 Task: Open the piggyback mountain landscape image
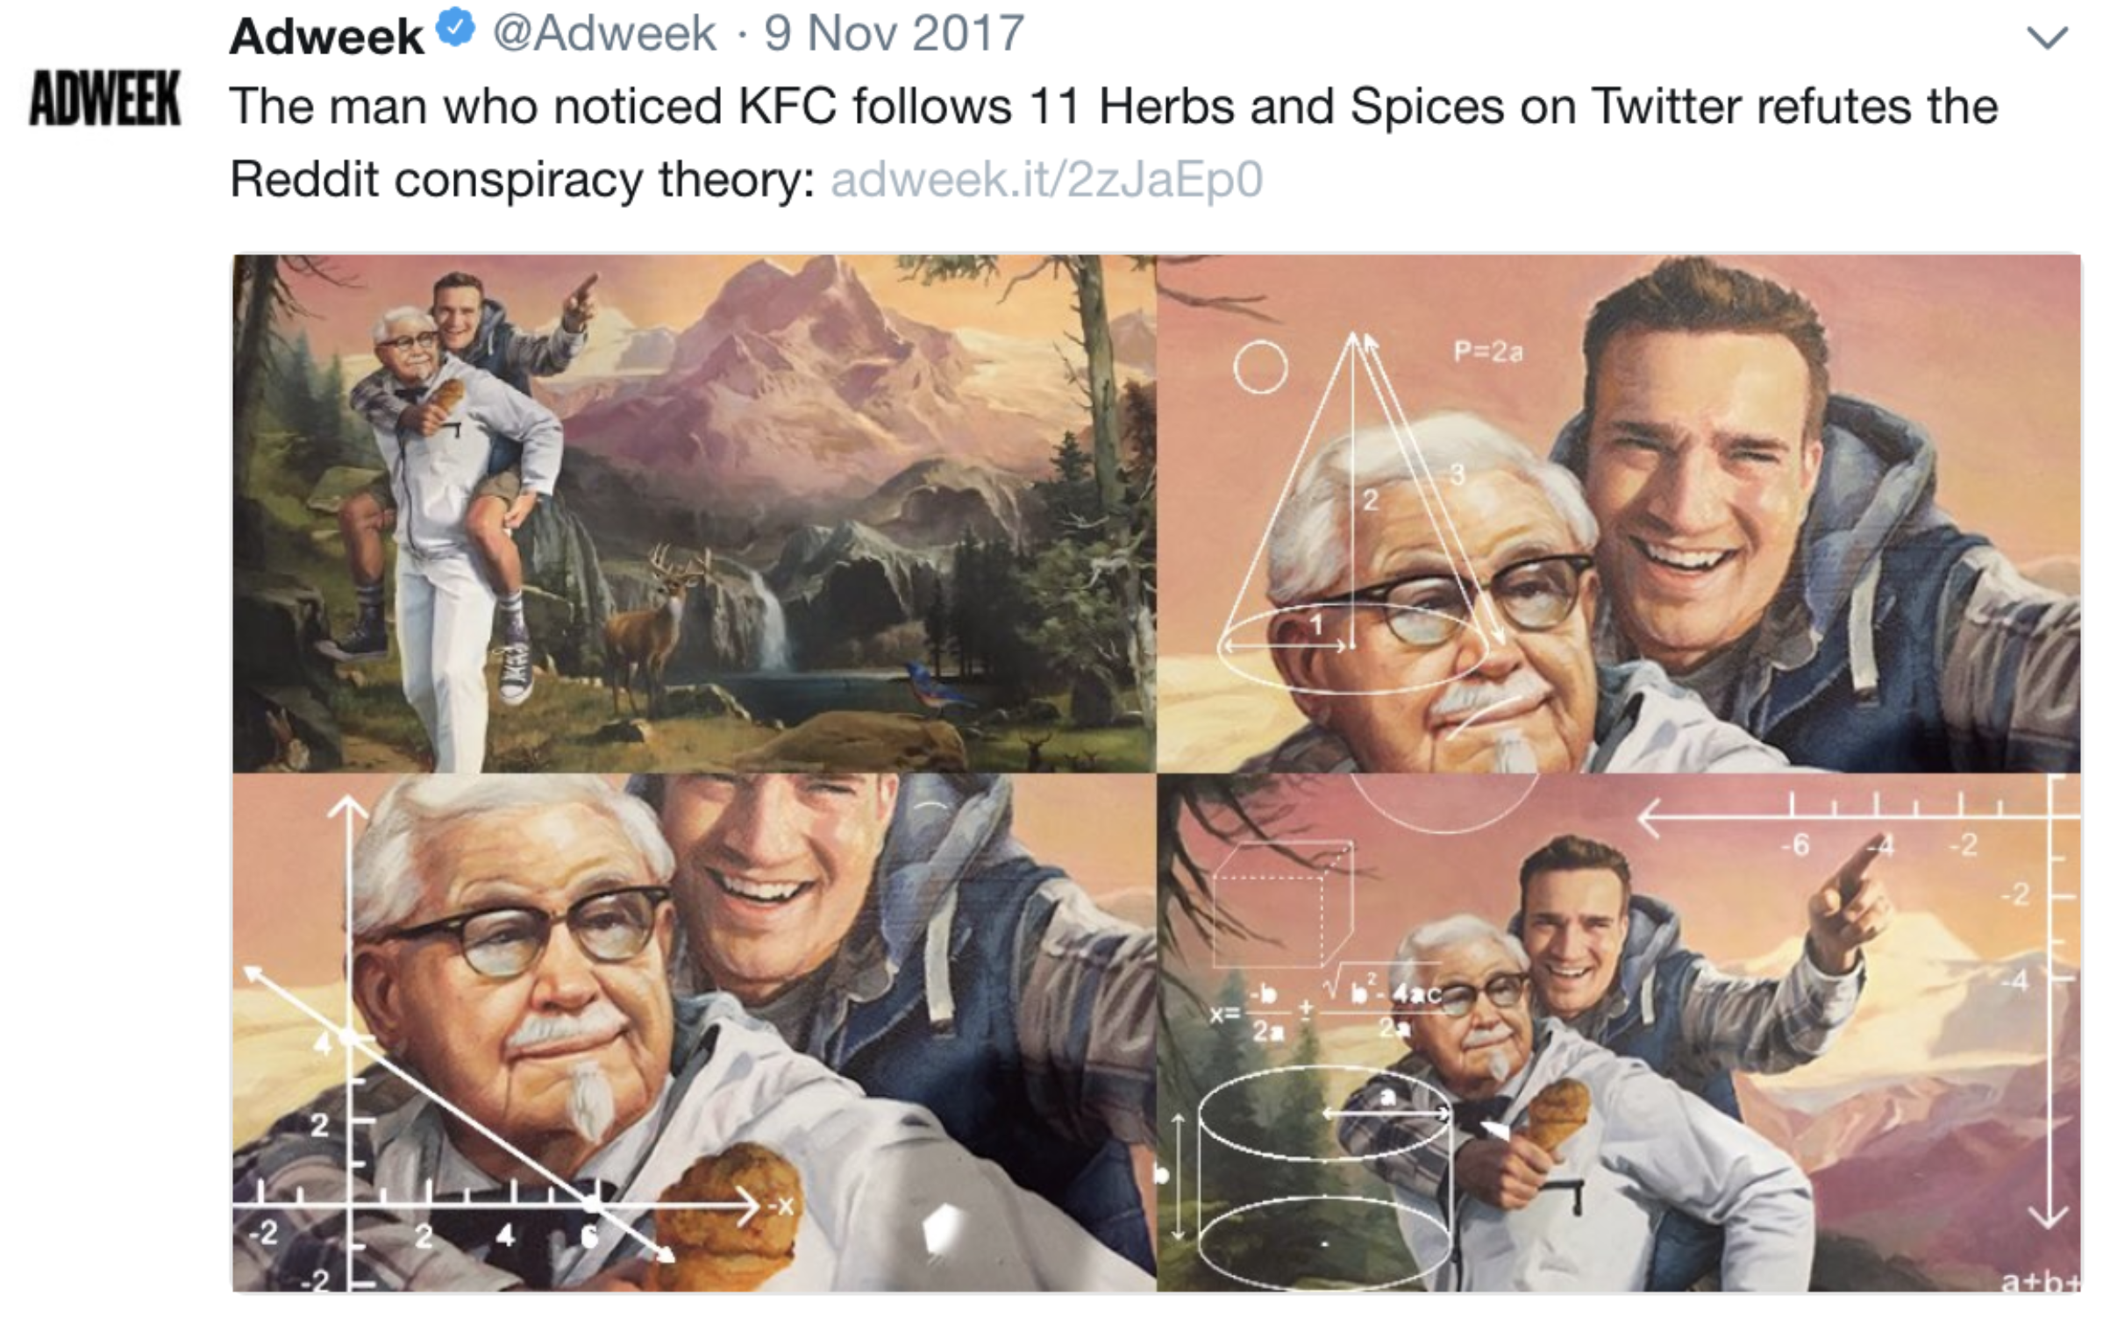tap(694, 513)
